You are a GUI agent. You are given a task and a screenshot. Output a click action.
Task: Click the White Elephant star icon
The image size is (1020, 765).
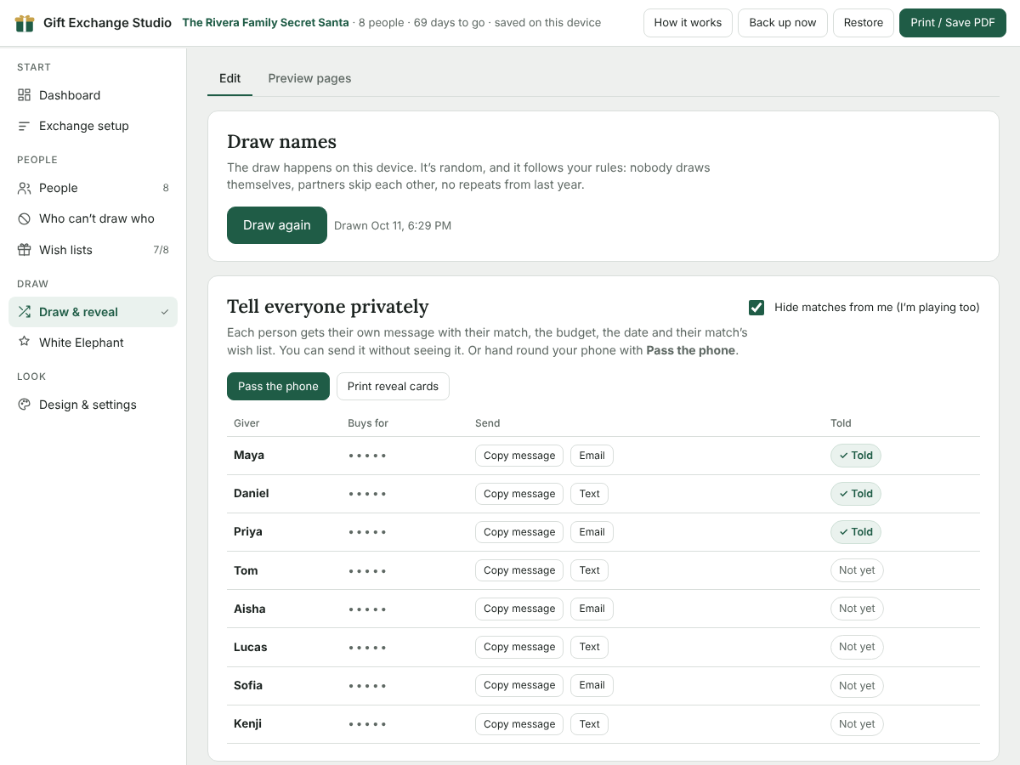pos(24,343)
